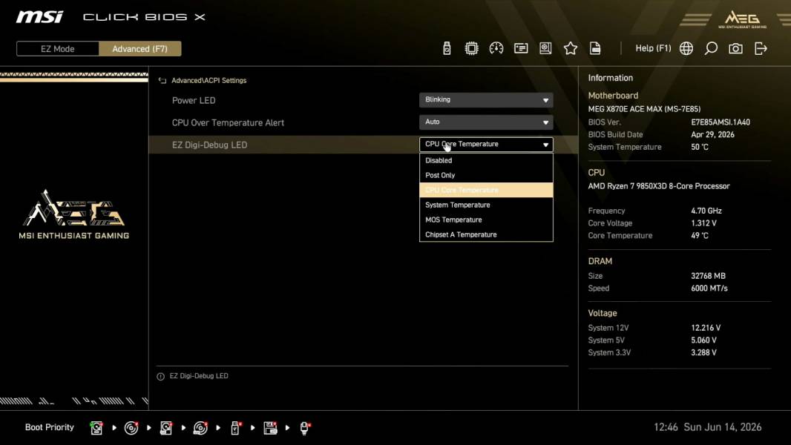Open Help (F1)
Viewport: 791px width, 445px height.
pos(653,48)
